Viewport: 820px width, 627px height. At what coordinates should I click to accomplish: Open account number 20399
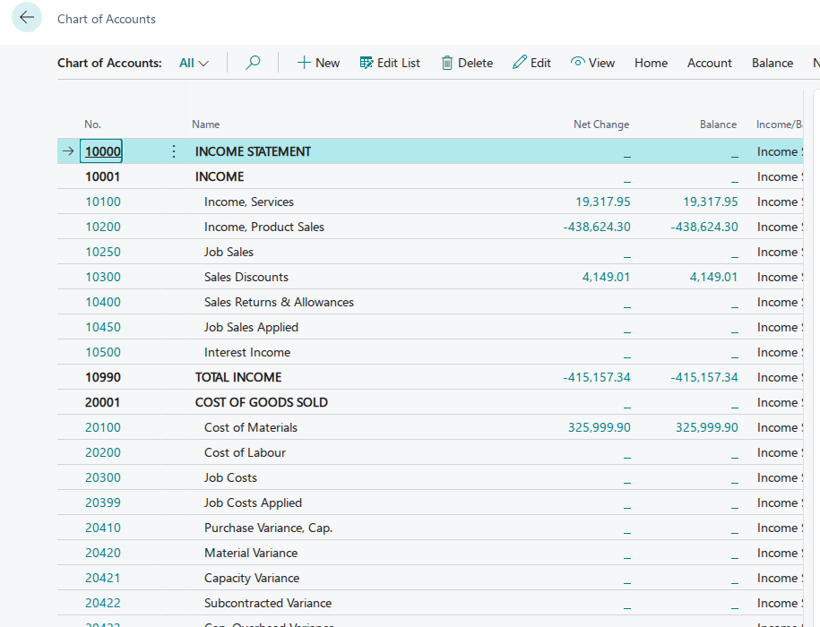click(x=103, y=502)
